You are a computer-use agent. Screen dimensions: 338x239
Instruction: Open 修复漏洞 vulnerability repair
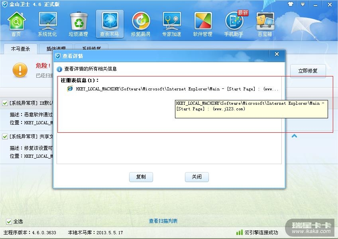(x=141, y=24)
